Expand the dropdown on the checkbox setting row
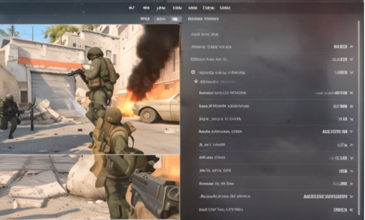 pyautogui.click(x=351, y=73)
